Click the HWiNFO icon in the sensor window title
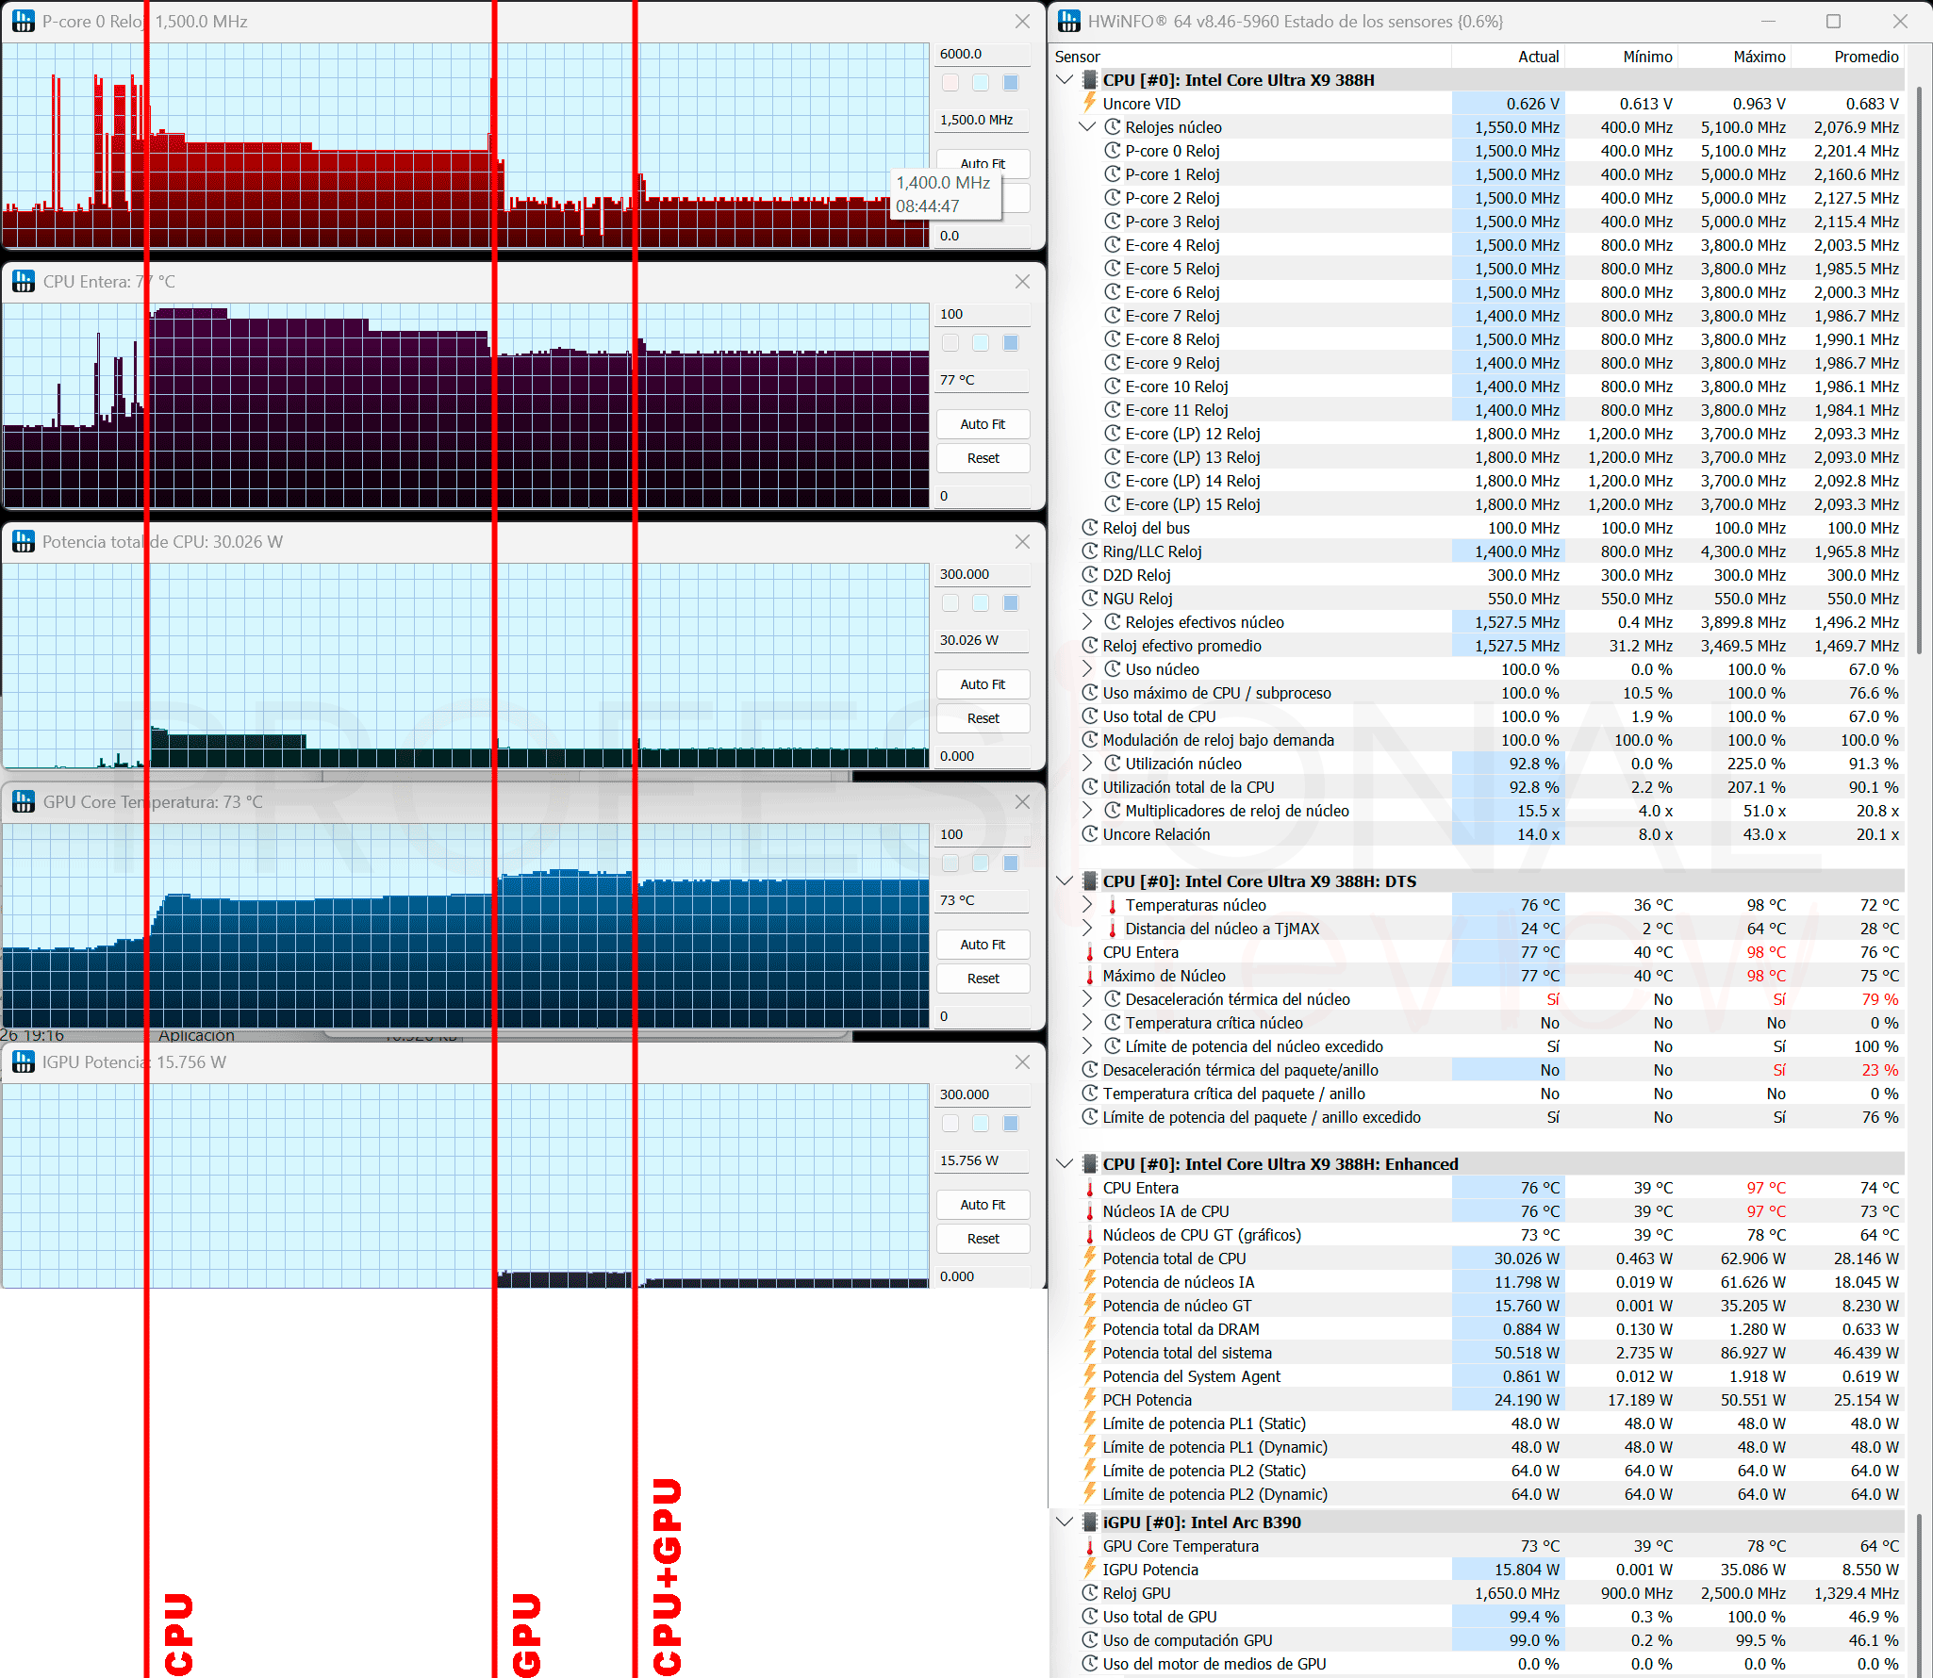 click(1068, 21)
